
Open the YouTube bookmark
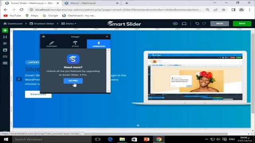click(12, 15)
